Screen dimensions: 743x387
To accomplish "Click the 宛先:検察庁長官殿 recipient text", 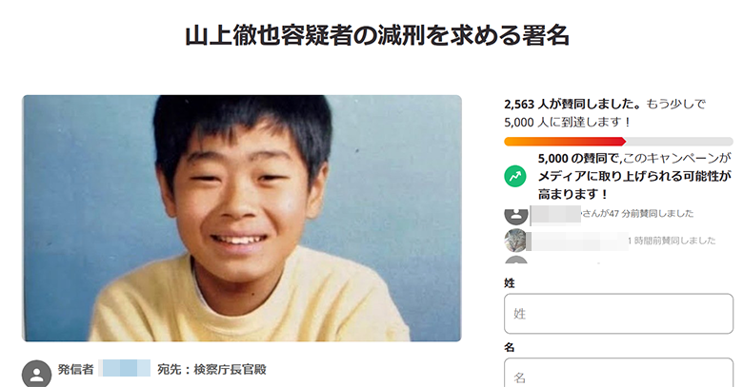I will [x=211, y=370].
